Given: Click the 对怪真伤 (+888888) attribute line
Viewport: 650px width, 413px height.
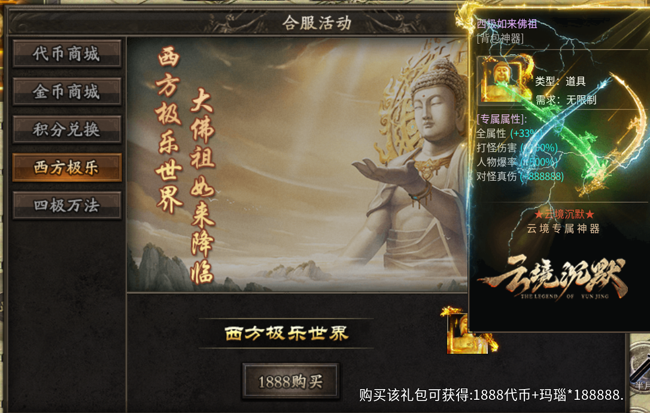Looking at the screenshot, I should coord(520,177).
